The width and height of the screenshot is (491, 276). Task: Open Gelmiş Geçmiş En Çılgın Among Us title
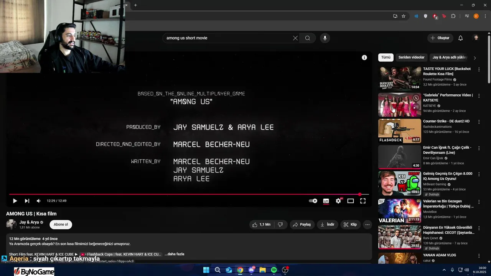pos(447,176)
